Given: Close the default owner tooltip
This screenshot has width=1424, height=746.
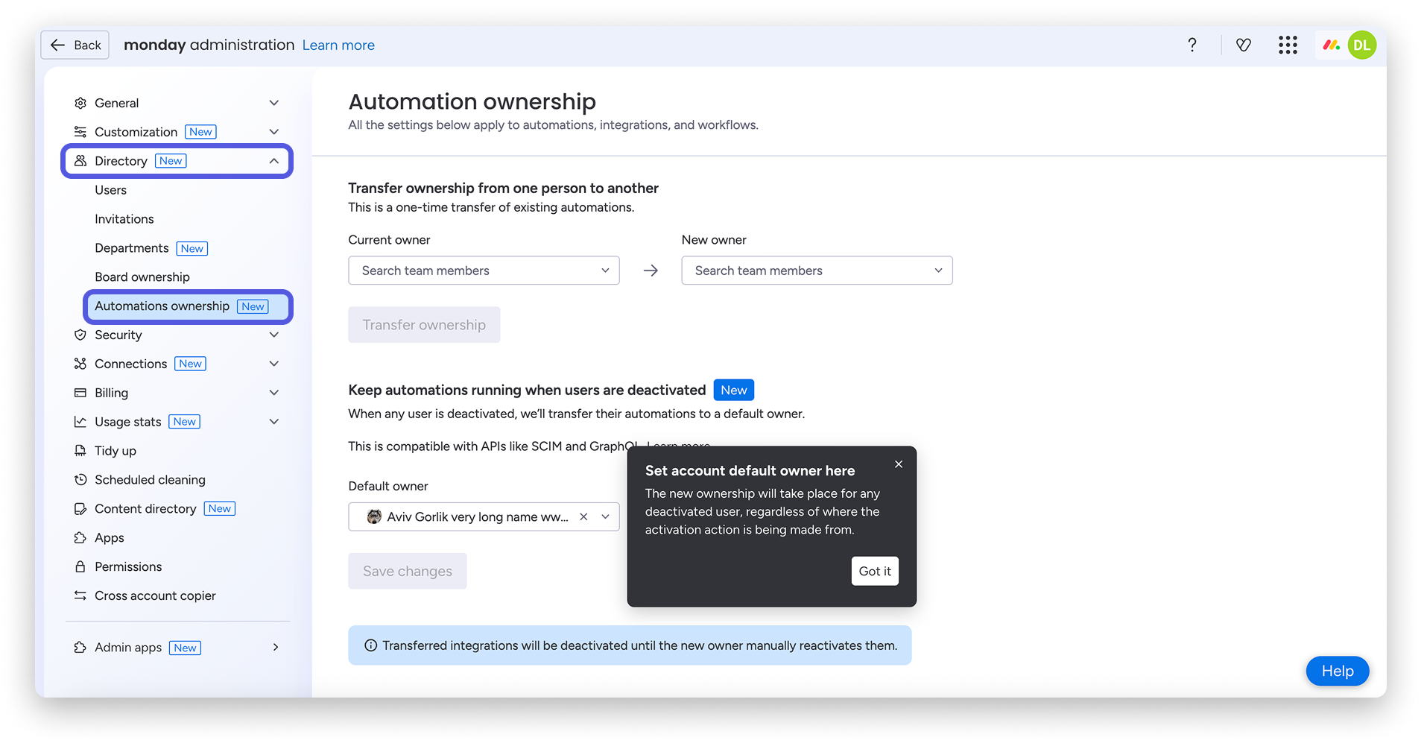Looking at the screenshot, I should point(899,464).
